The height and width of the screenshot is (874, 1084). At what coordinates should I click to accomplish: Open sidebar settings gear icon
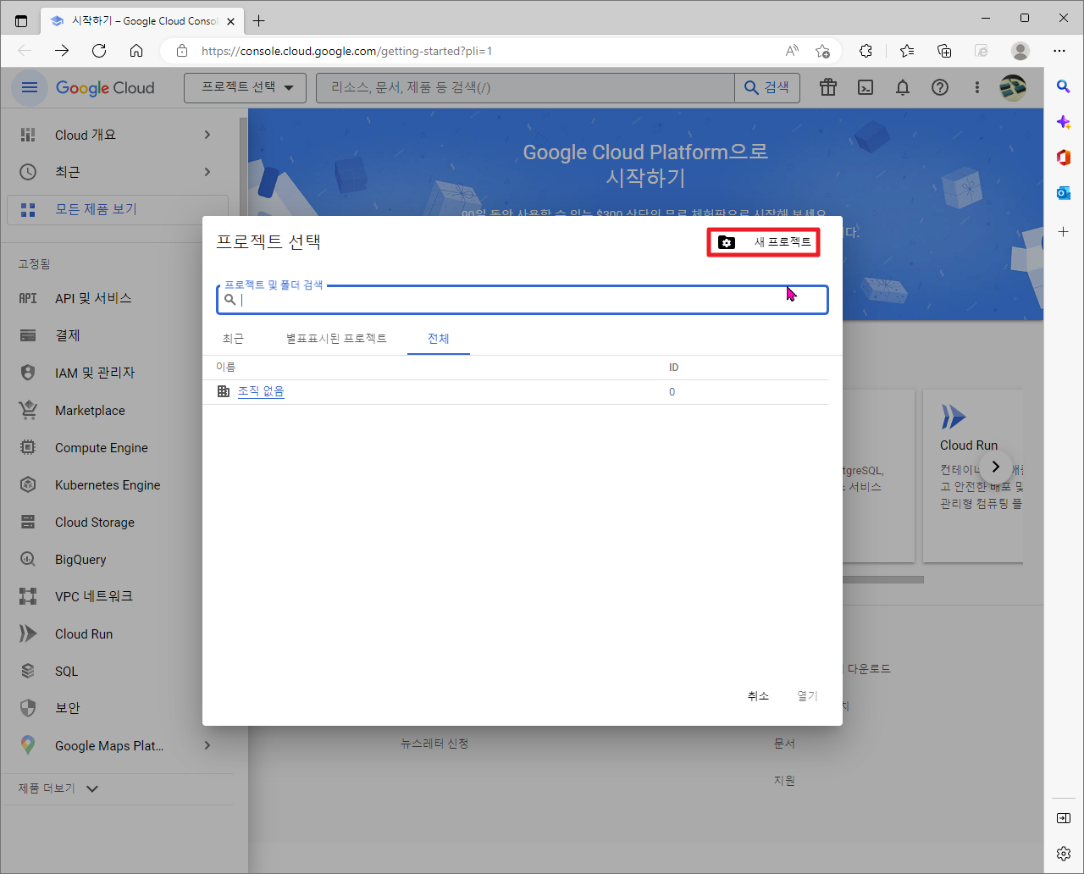point(1064,853)
